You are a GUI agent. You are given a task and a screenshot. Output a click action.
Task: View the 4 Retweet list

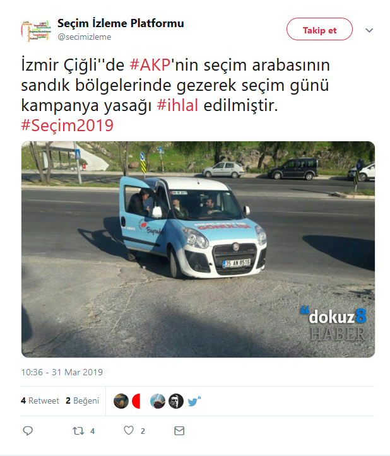40,400
